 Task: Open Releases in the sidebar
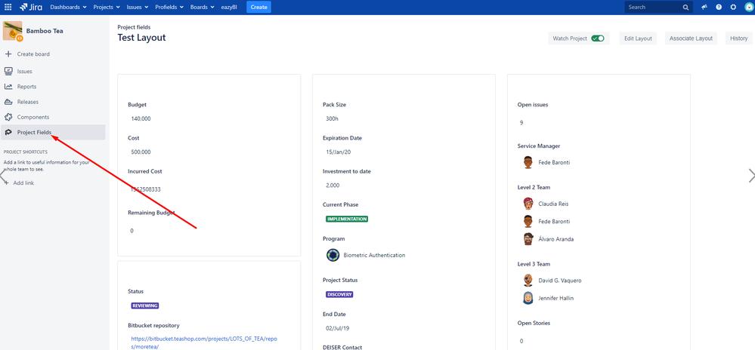pos(53,102)
